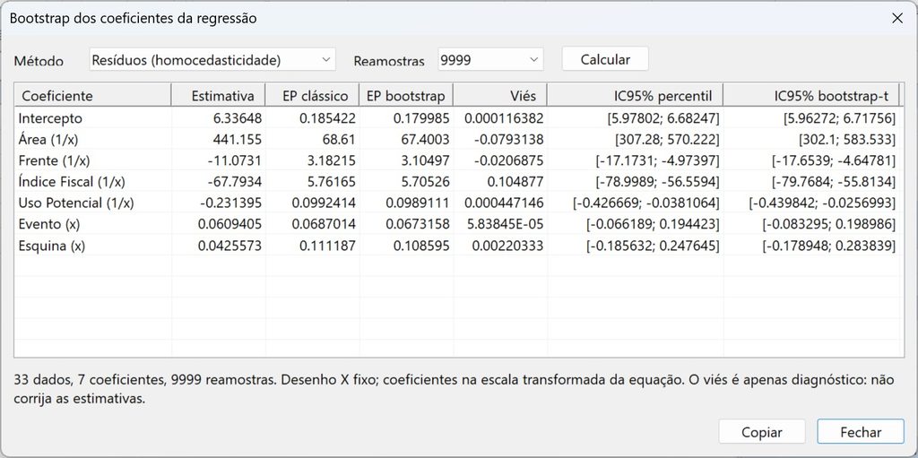This screenshot has height=458, width=918.
Task: Click the IC95% percentil column header
Action: 636,96
